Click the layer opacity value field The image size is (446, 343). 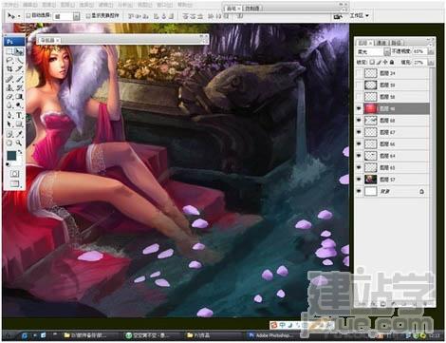(419, 51)
